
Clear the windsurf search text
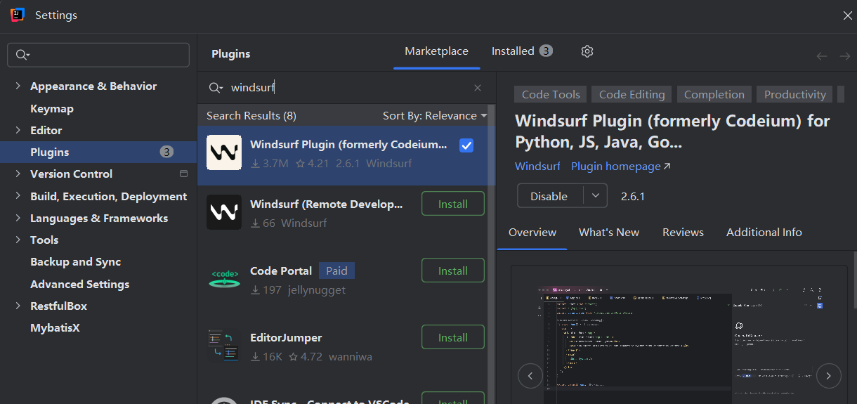478,88
